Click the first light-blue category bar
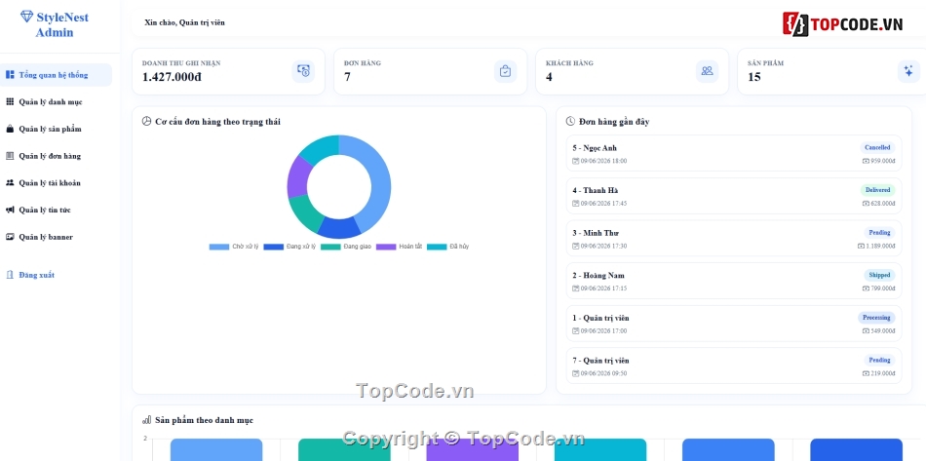 coord(216,449)
